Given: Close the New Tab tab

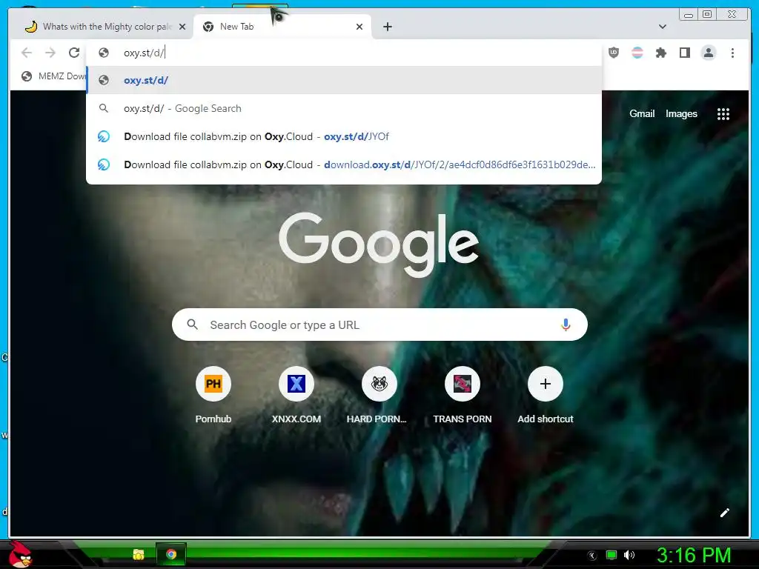Looking at the screenshot, I should [359, 27].
